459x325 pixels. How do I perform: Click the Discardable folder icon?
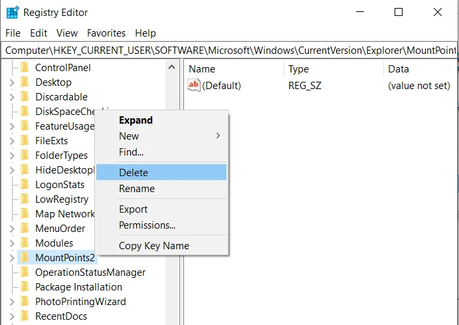pos(25,97)
